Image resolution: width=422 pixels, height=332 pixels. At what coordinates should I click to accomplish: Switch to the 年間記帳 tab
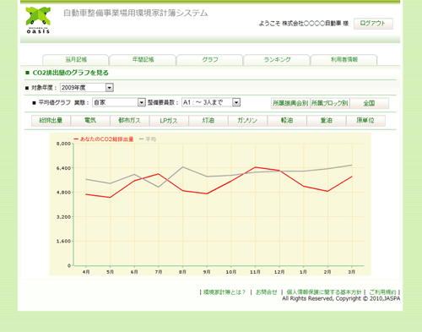pyautogui.click(x=143, y=60)
